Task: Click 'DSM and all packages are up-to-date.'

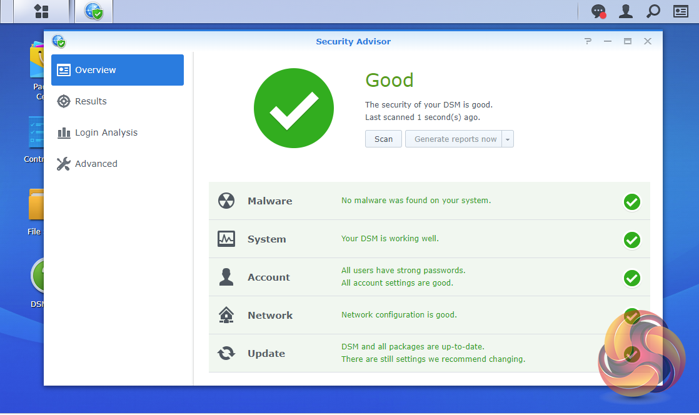Action: click(413, 347)
